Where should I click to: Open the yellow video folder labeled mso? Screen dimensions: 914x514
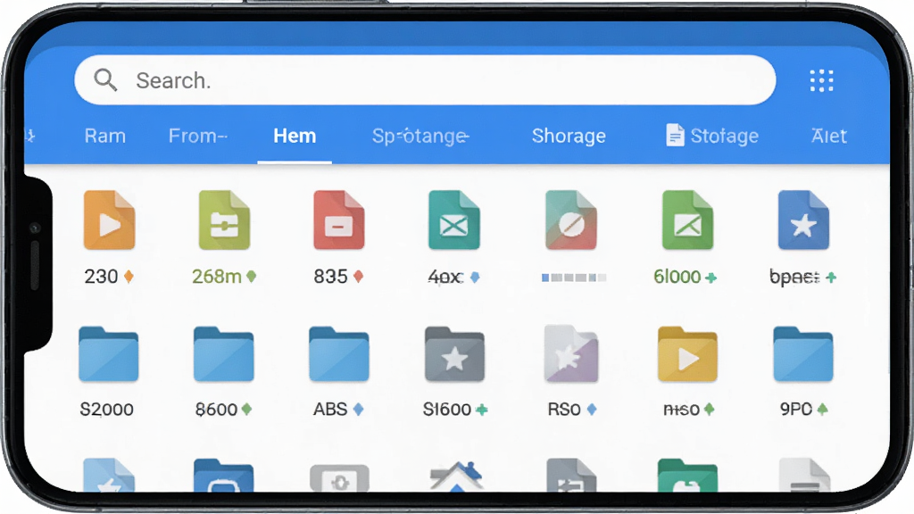(687, 354)
